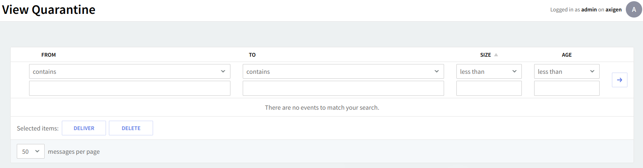Click into the TO filter text field
This screenshot has height=168, width=643.
tap(343, 88)
